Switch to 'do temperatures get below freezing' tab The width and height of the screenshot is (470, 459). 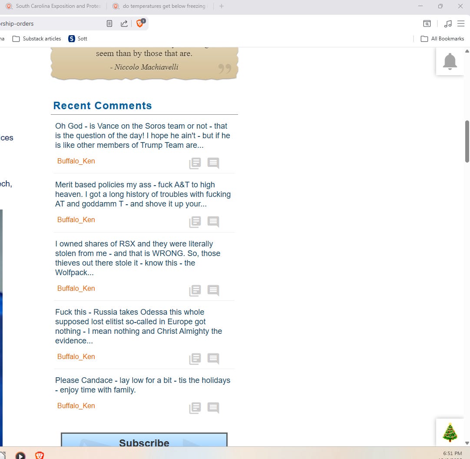point(160,6)
